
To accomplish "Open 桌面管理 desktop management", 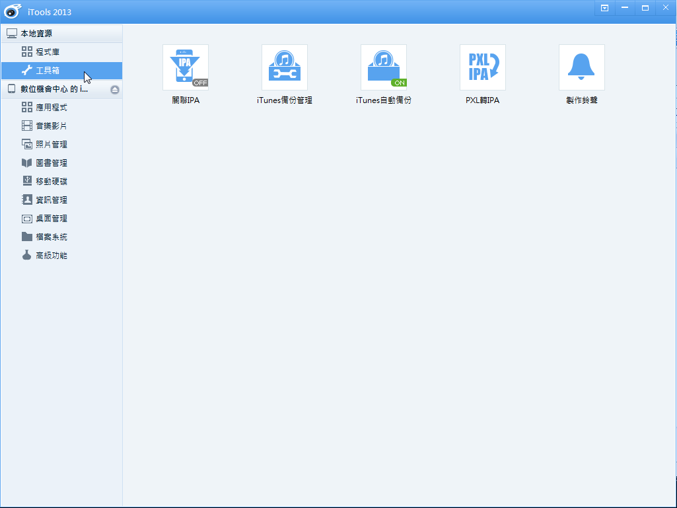I will (x=61, y=219).
